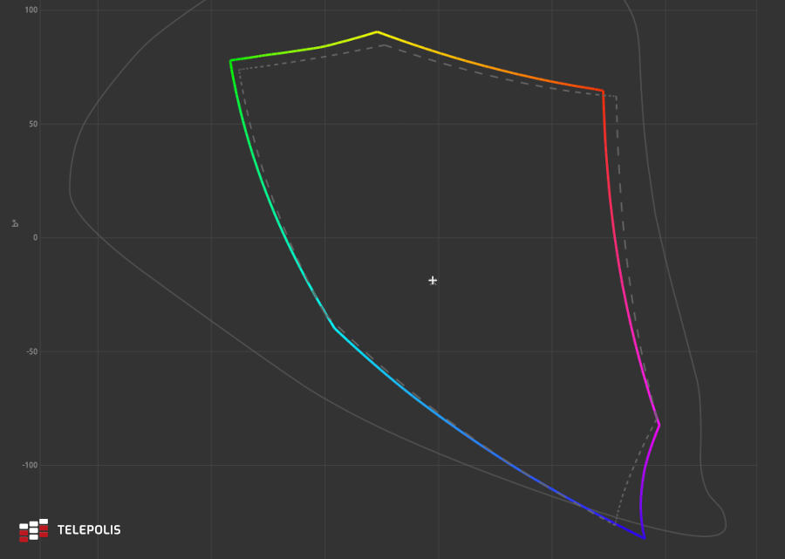Select the red corner of the colored gamut
785x559 pixels.
603,90
